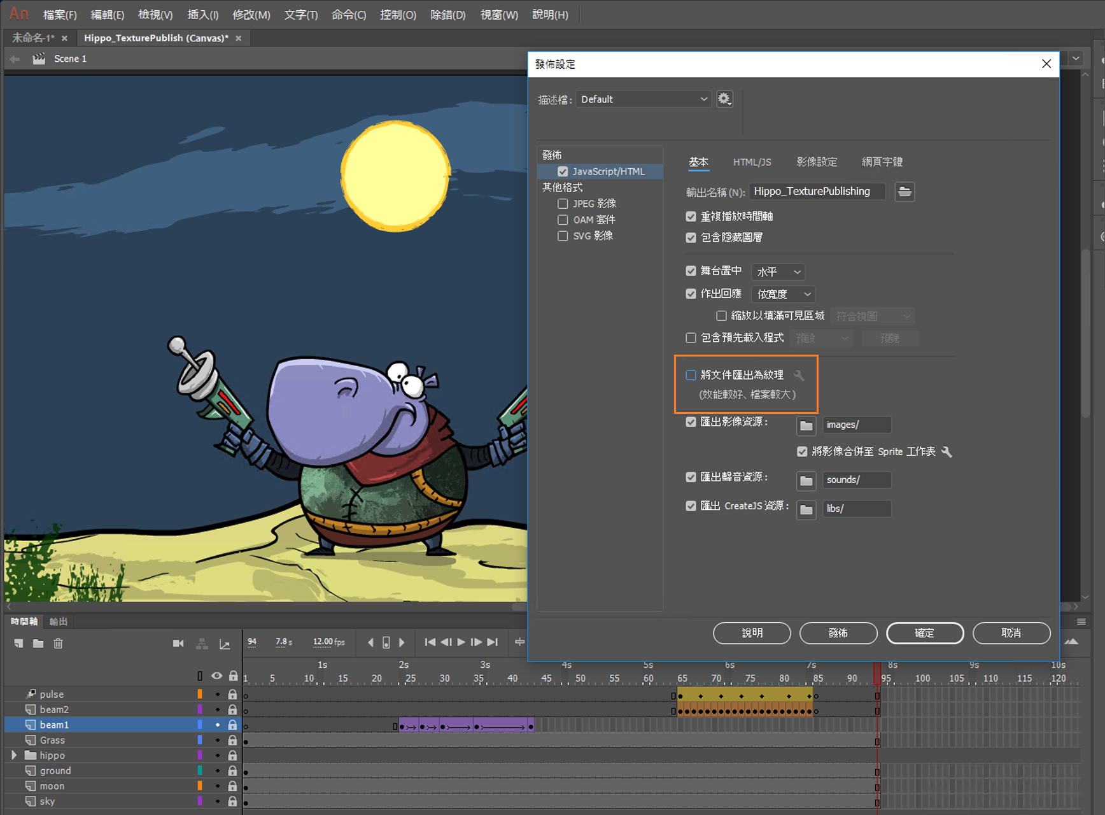The image size is (1105, 815).
Task: Open Sprite sheet settings wrench icon
Action: [x=947, y=451]
